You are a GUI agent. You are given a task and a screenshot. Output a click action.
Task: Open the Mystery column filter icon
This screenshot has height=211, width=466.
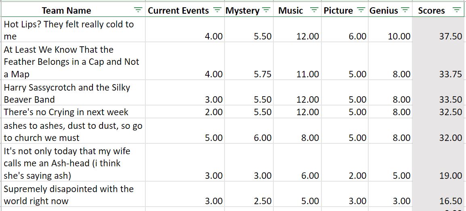coord(266,10)
